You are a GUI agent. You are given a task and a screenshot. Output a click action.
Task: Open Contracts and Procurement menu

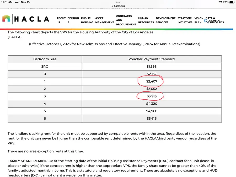tap(126, 20)
